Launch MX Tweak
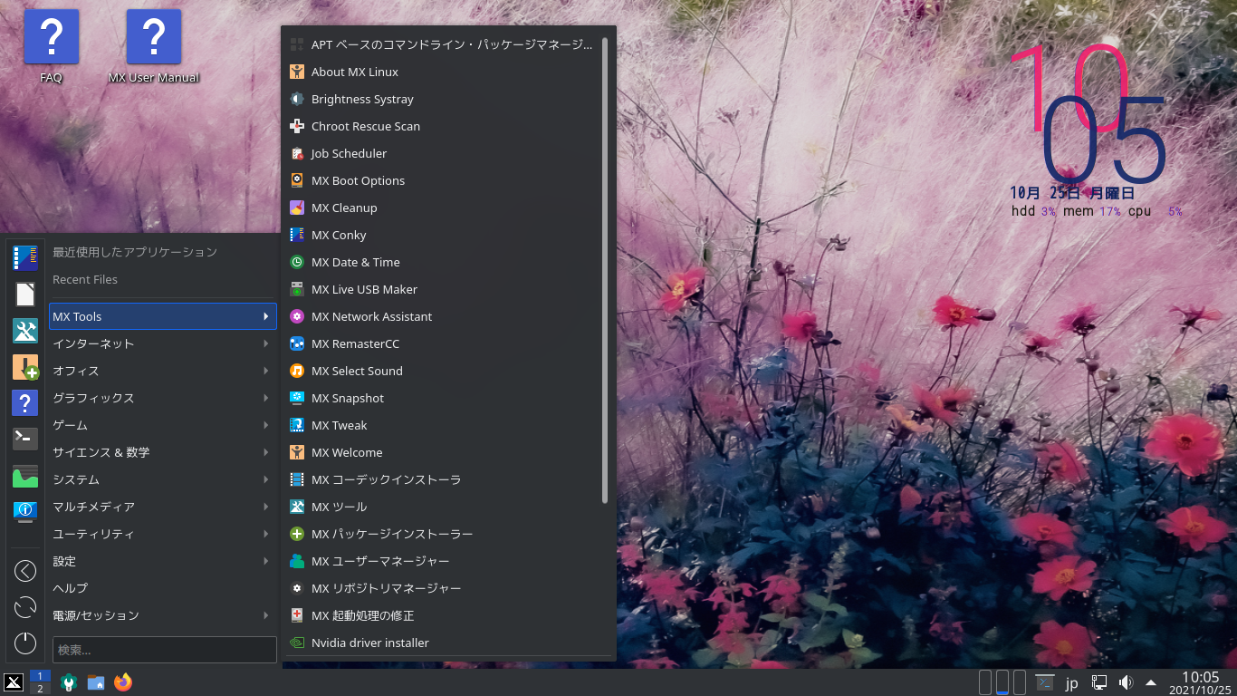 (x=444, y=425)
